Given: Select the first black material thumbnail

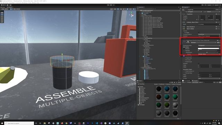Looking at the screenshot, I should (159, 89).
